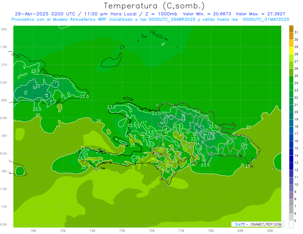Click the yellow legend swatch between 28 and 29
Image resolution: width=303 pixels, height=234 pixels.
click(x=291, y=50)
